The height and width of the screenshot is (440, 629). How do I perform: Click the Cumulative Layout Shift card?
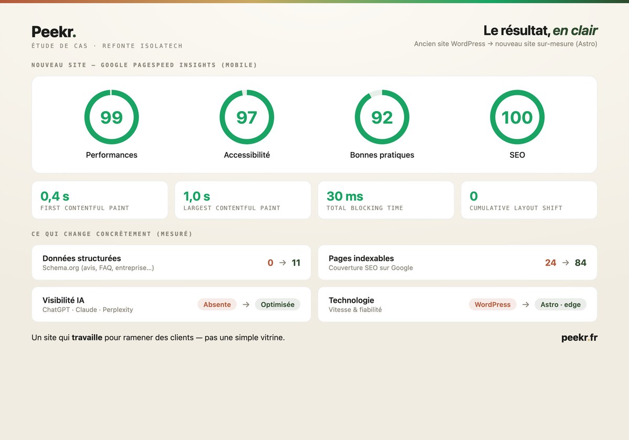tap(529, 200)
